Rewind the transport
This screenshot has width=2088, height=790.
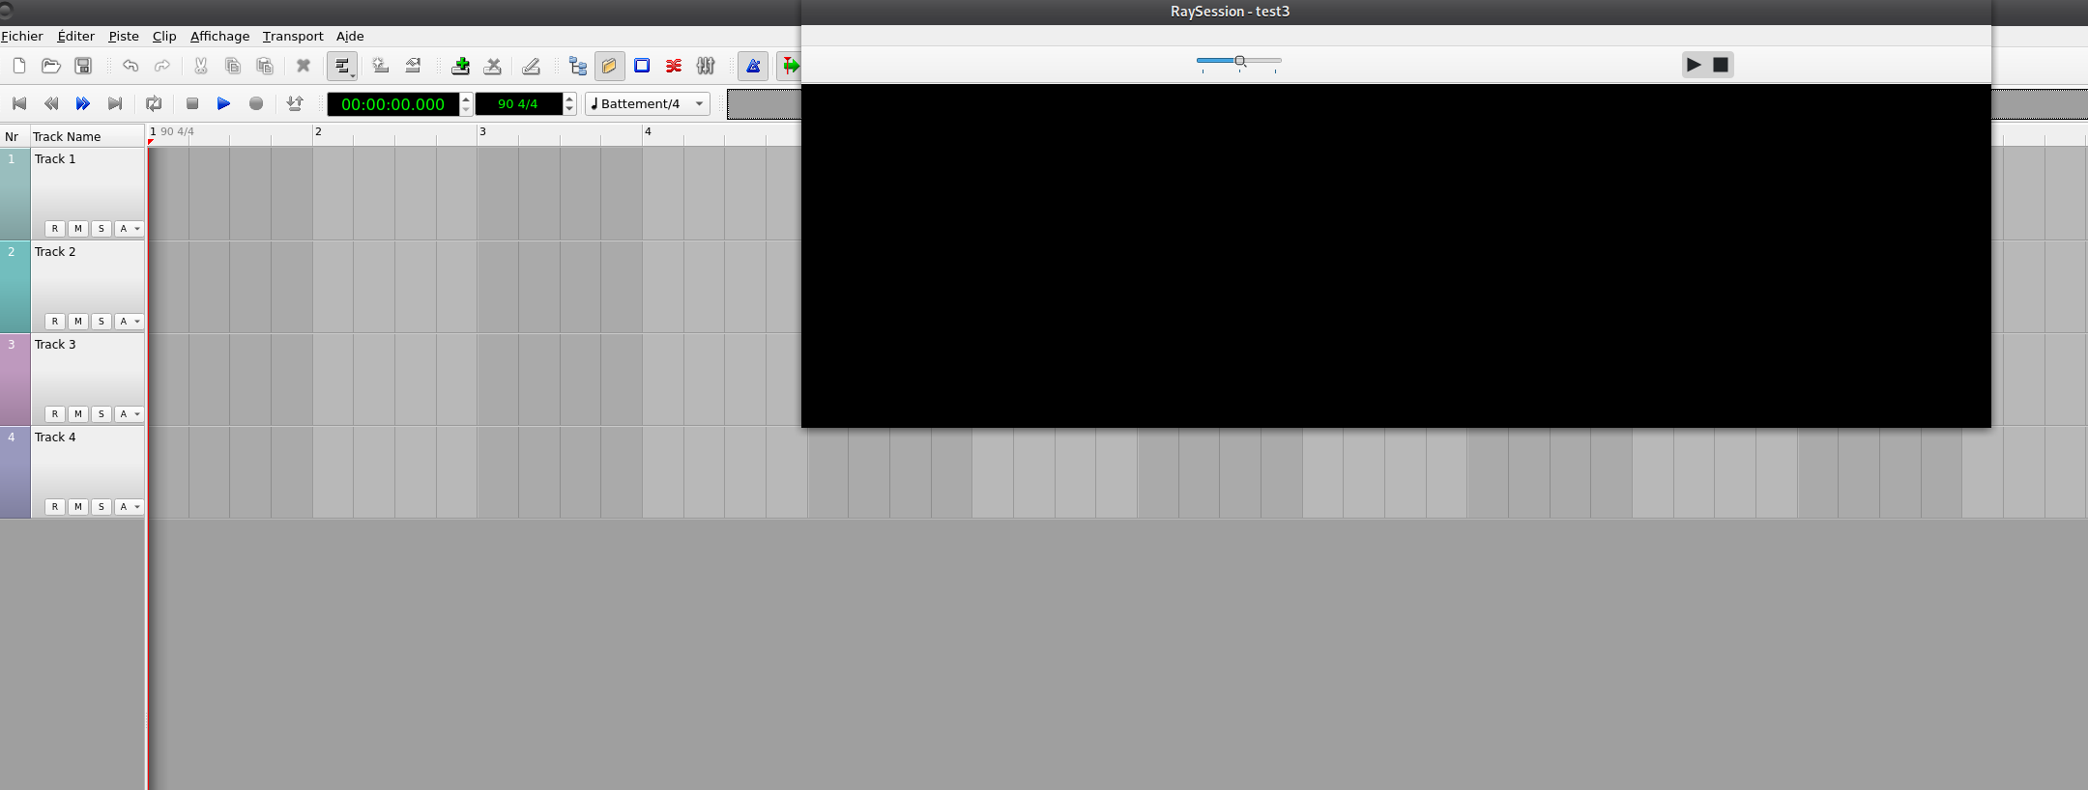coord(51,103)
